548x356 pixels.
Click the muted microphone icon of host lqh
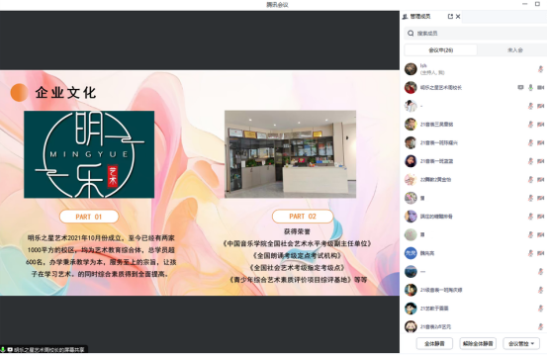tap(541, 69)
